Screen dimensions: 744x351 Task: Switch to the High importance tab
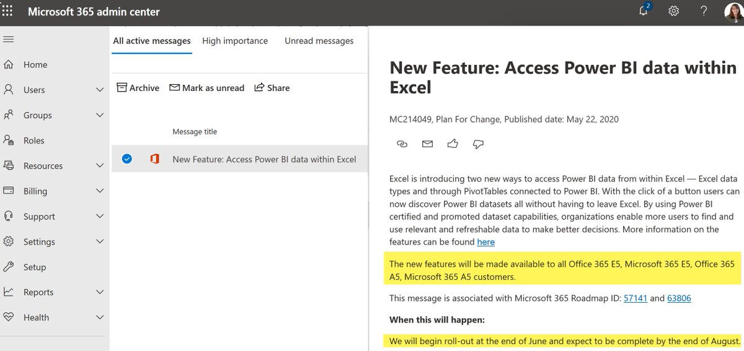pyautogui.click(x=235, y=41)
